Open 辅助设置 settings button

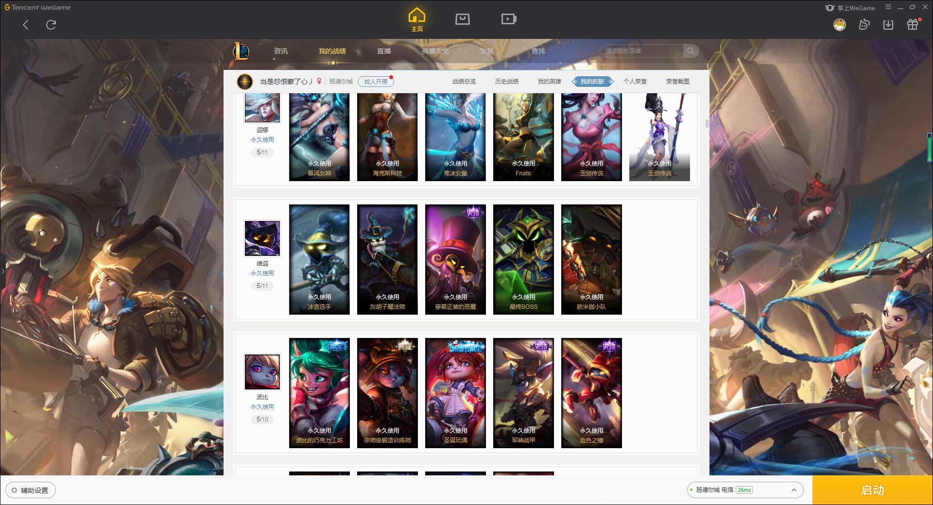pyautogui.click(x=31, y=490)
